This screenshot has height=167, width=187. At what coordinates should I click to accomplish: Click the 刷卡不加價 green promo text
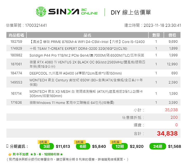click(21, 154)
